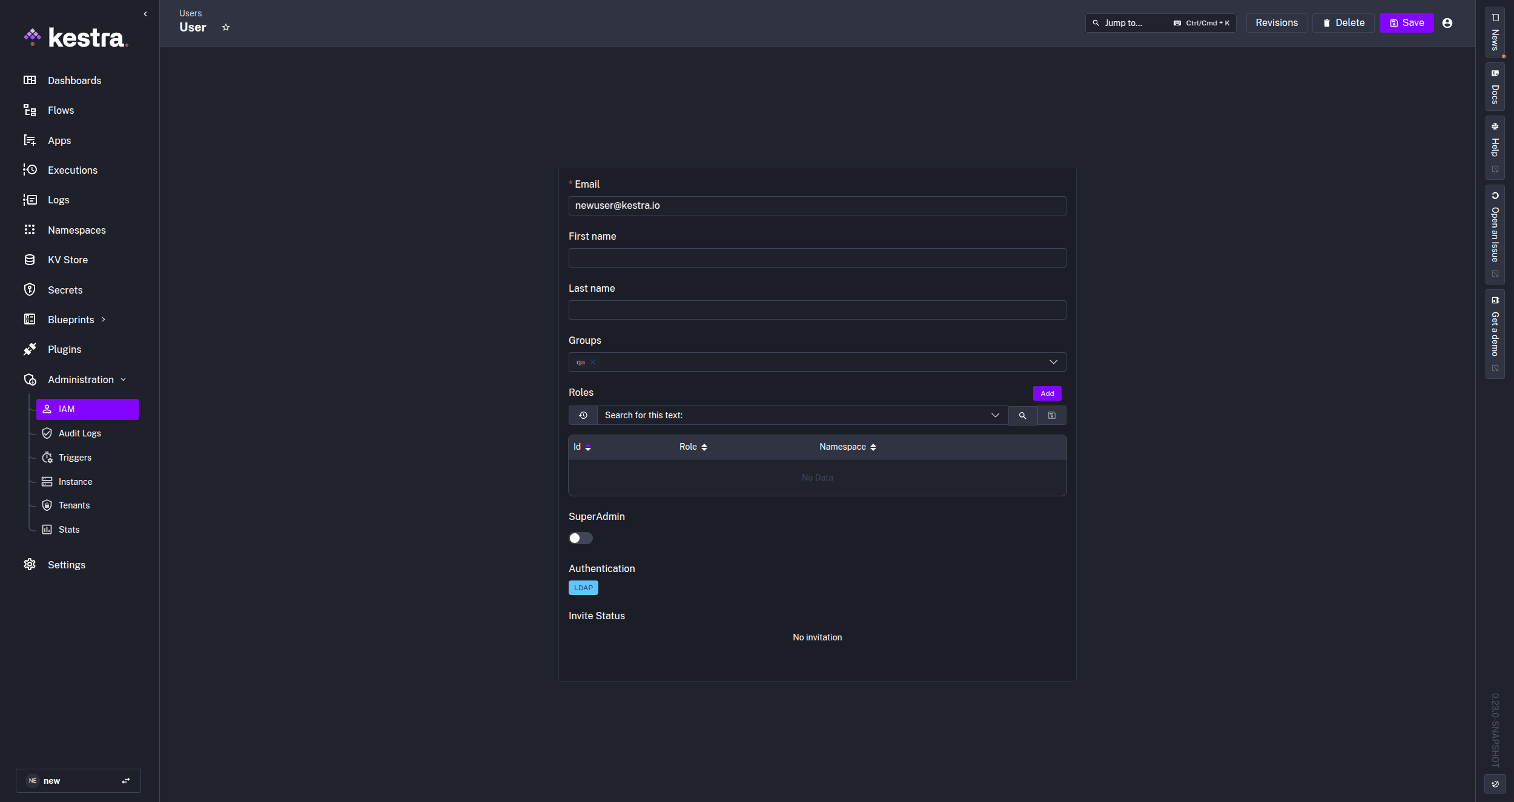
Task: Enable the SuperAdmin toggle
Action: 580,538
